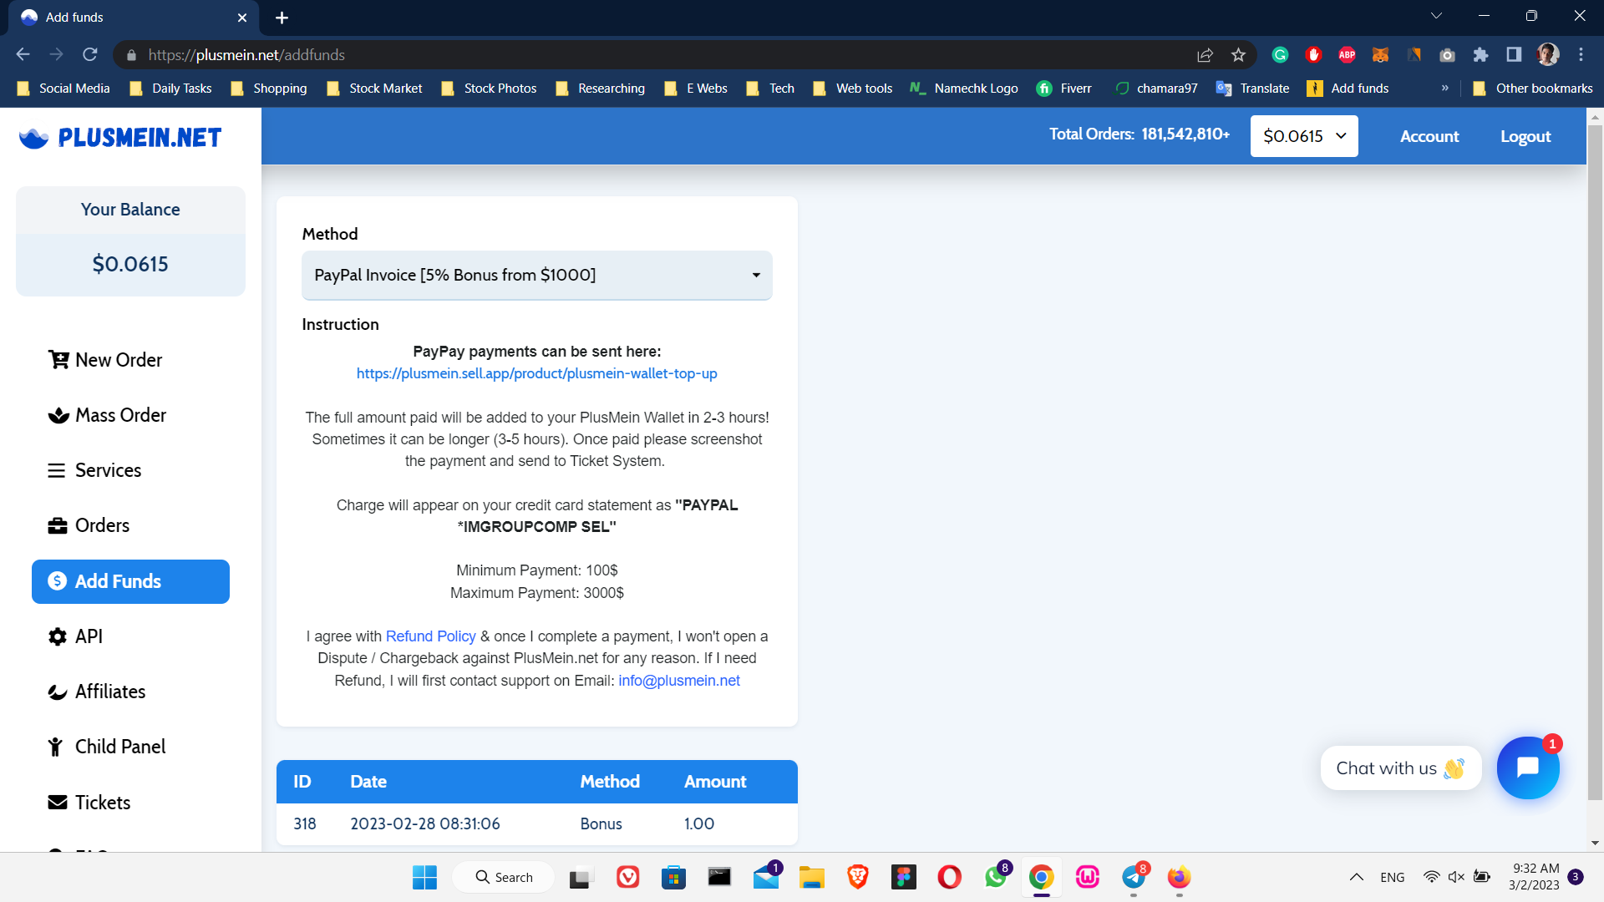This screenshot has height=902, width=1604.
Task: Click the Bonus method cell
Action: 601,824
